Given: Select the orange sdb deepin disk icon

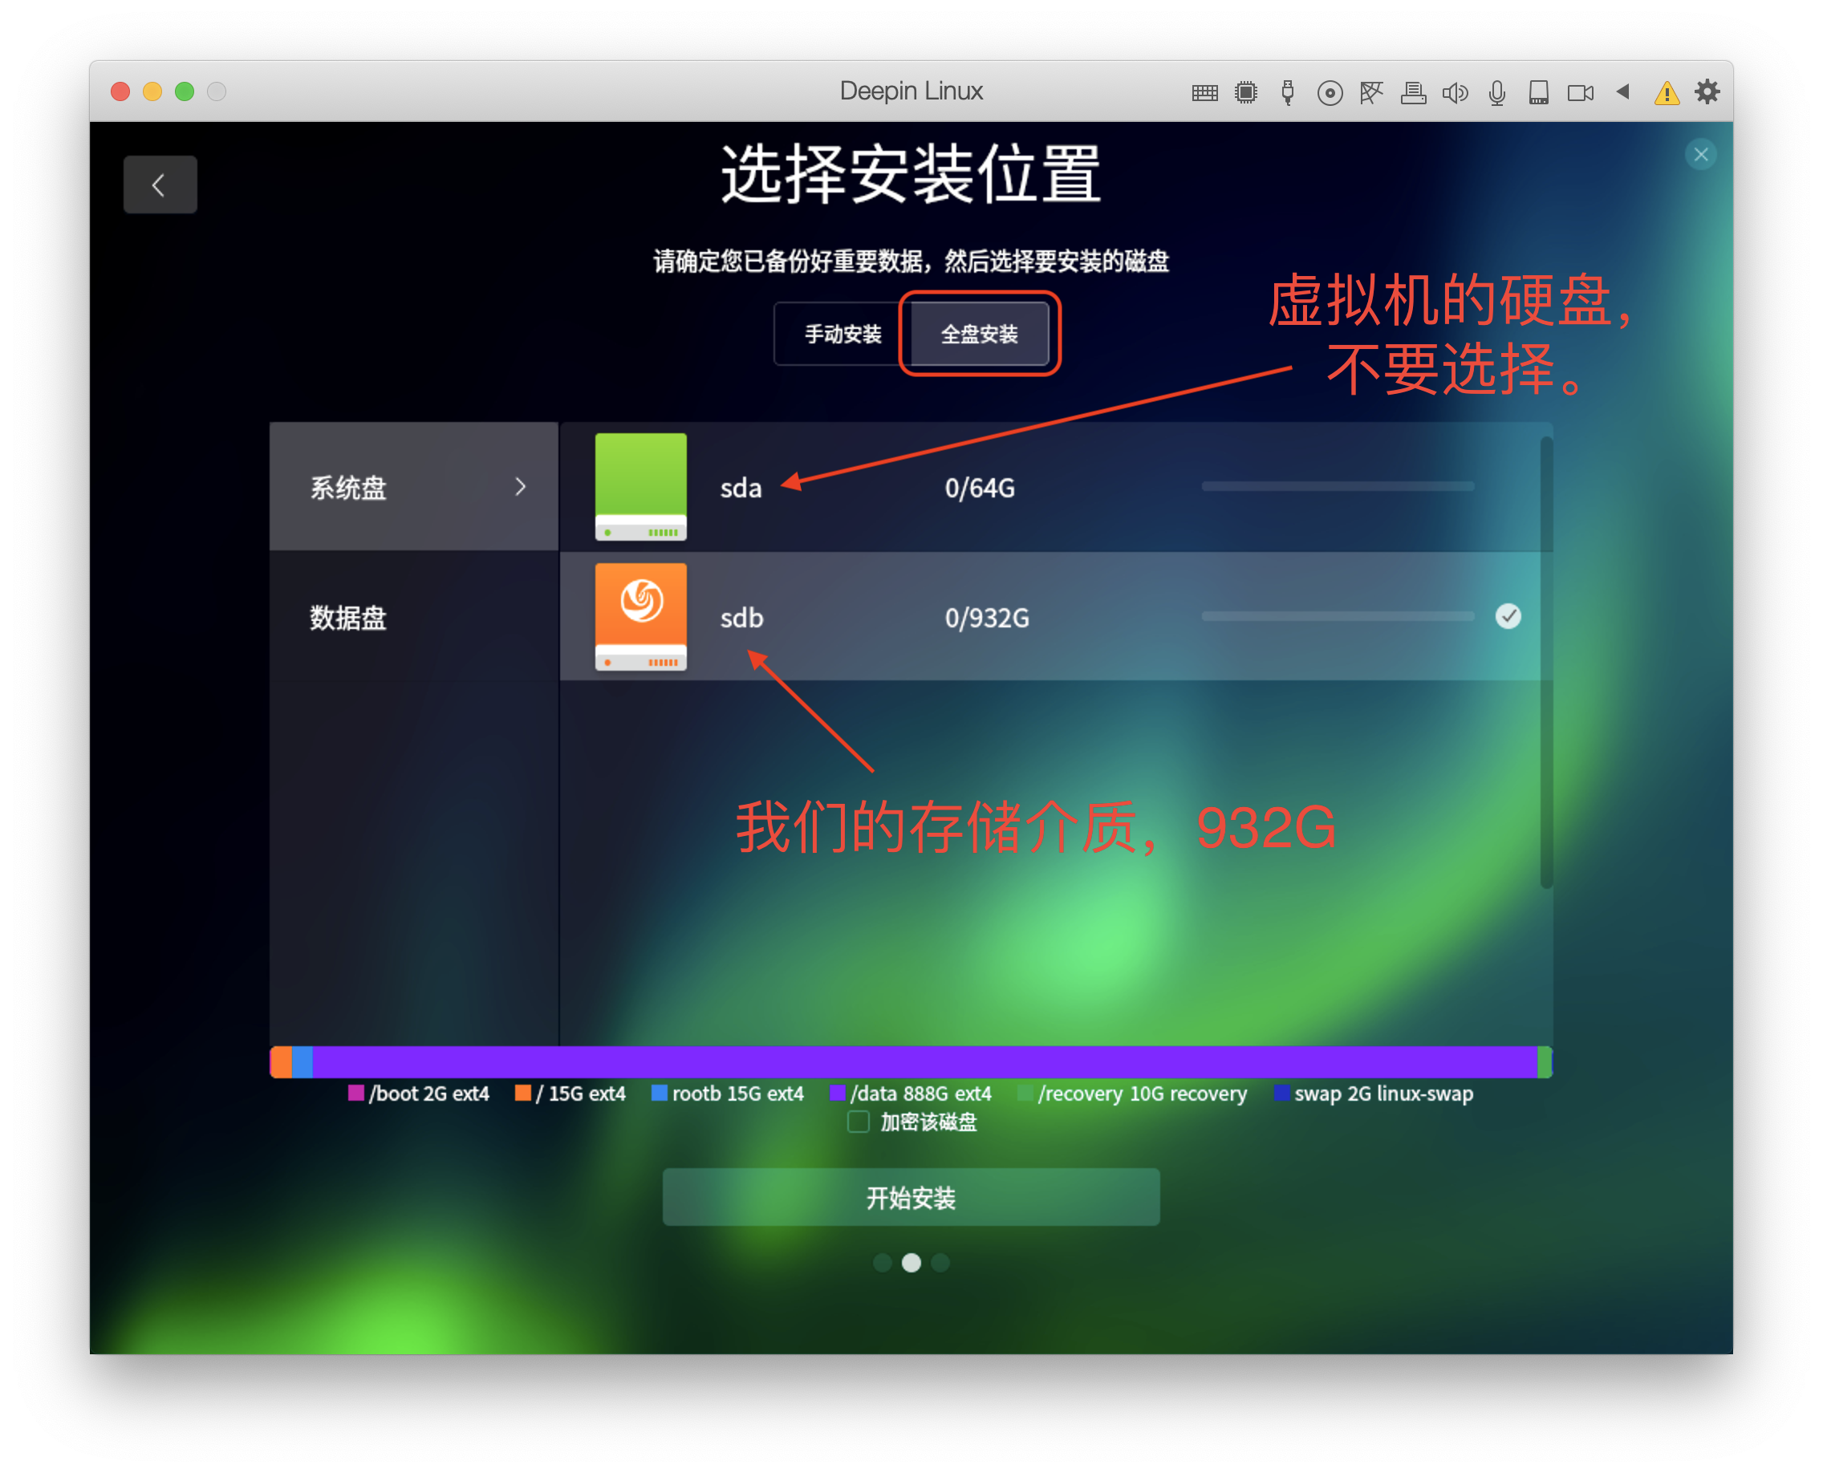Looking at the screenshot, I should pos(641,617).
